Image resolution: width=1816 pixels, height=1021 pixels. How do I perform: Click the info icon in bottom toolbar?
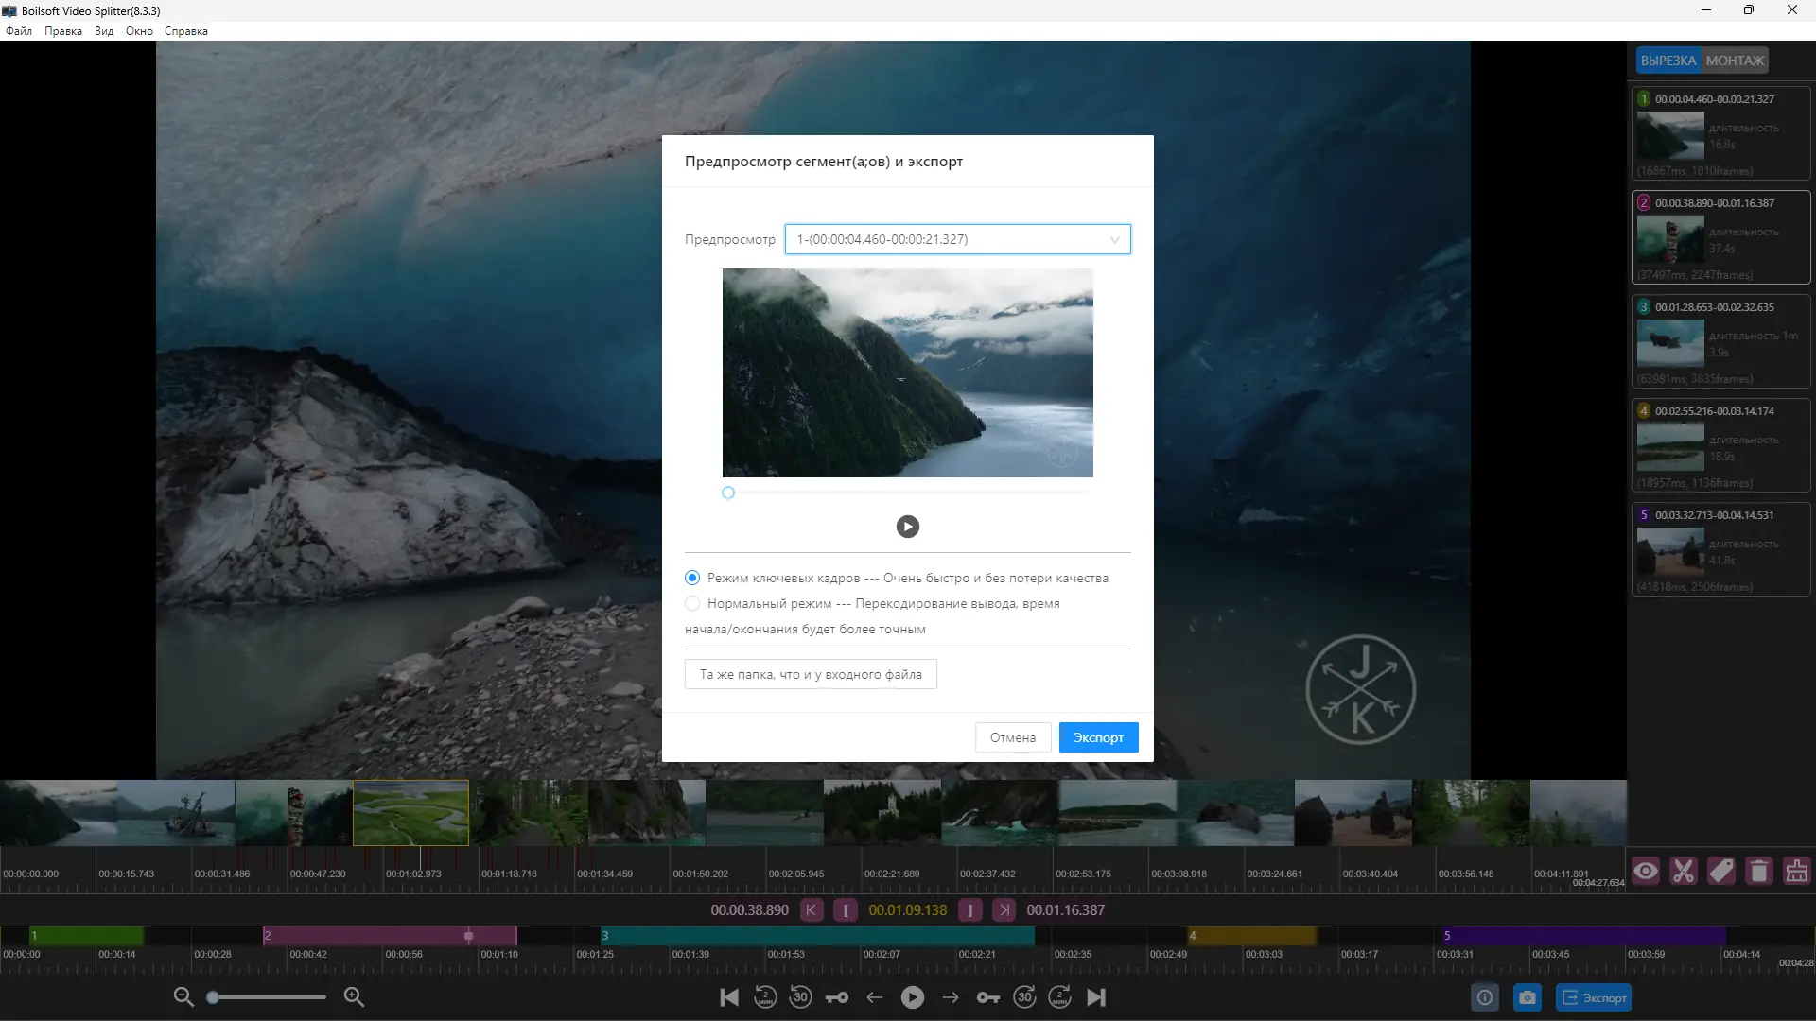point(1485,997)
